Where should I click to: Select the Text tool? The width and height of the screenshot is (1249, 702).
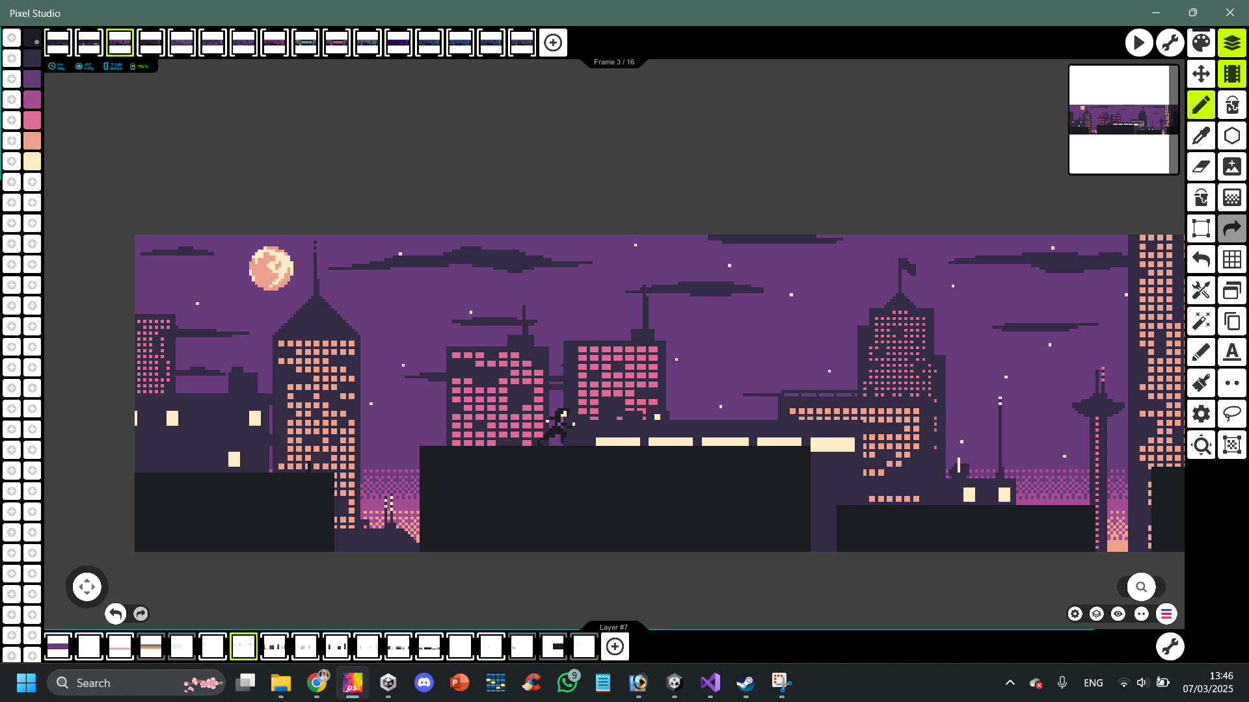1231,352
